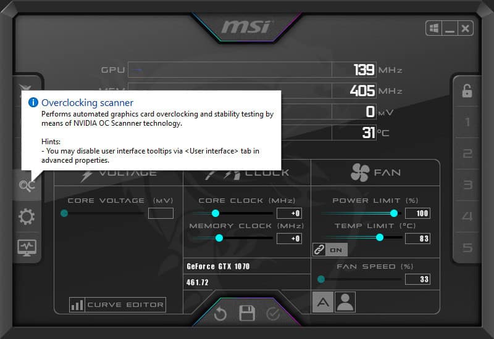Click the Core Voltage value field

coord(161,213)
